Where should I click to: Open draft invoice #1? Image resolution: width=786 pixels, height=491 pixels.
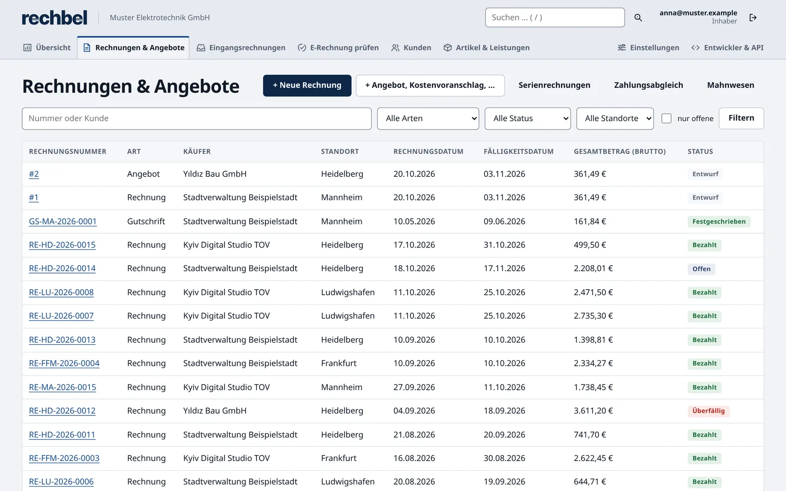tap(33, 197)
